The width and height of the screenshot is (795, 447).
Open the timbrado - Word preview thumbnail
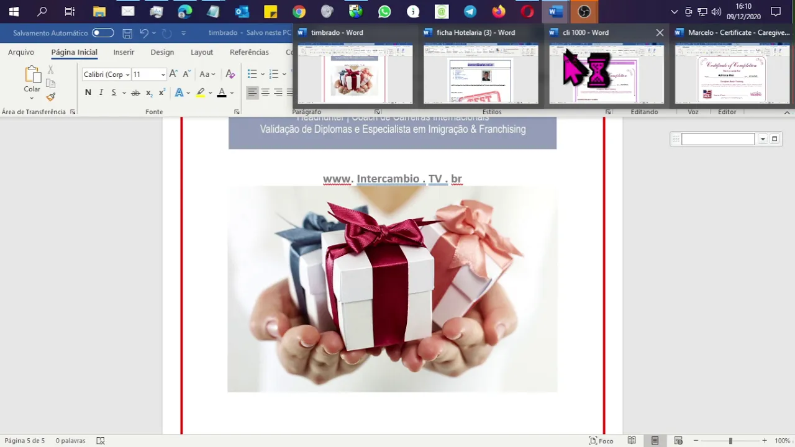point(355,73)
